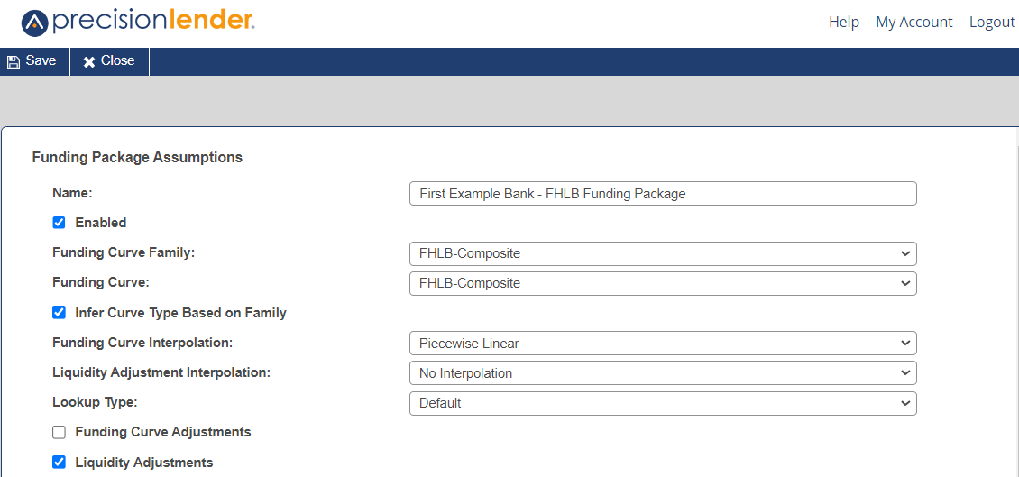Open the Funding Curve Family dropdown
This screenshot has height=477, width=1019.
[663, 253]
